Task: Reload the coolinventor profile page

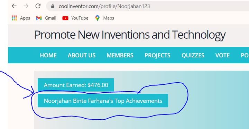Action: tap(38, 6)
